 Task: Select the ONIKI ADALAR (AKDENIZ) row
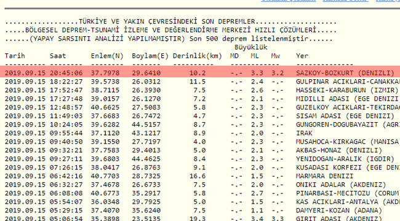[200, 185]
